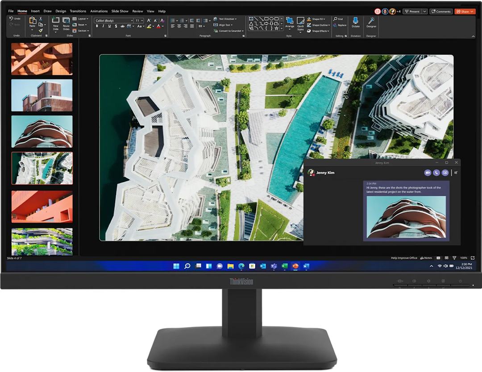The image size is (482, 372).
Task: Toggle the Notes pane in status bar
Action: point(426,258)
